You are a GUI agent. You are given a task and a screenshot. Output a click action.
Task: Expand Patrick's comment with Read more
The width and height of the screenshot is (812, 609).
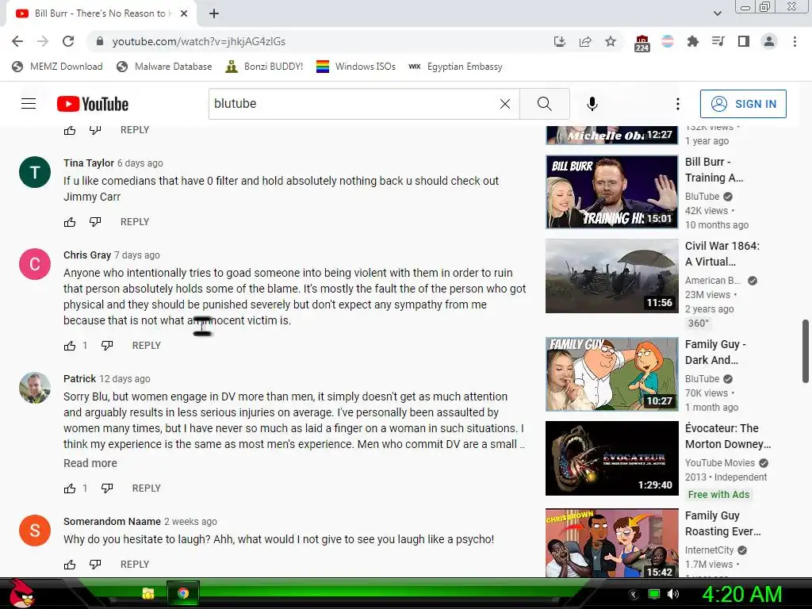[x=90, y=463]
